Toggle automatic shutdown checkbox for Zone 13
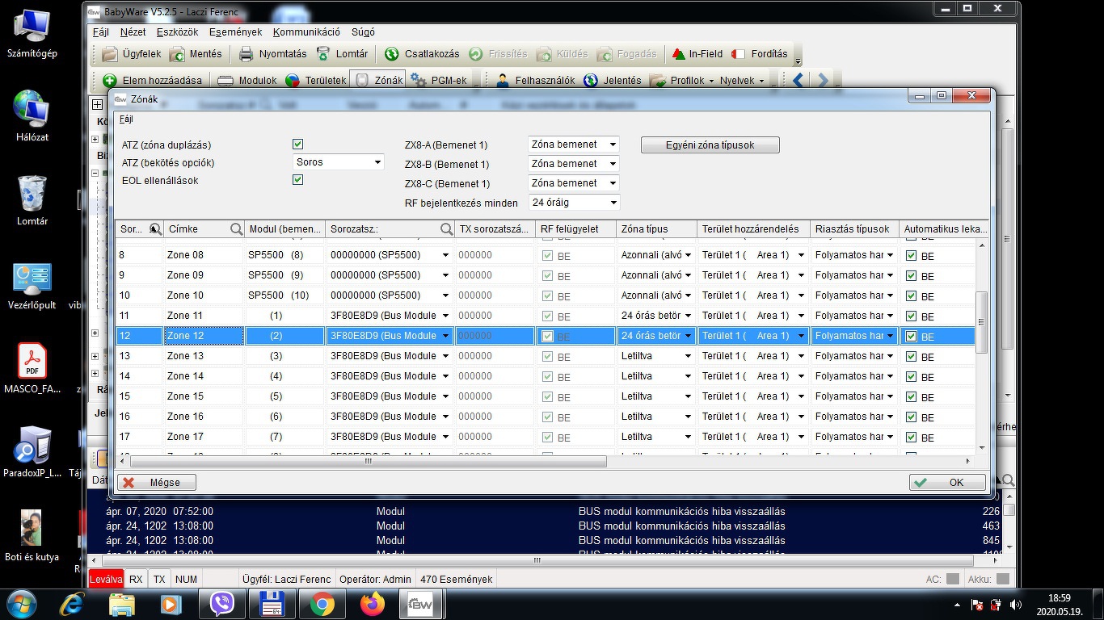Image resolution: width=1104 pixels, height=620 pixels. 911,356
